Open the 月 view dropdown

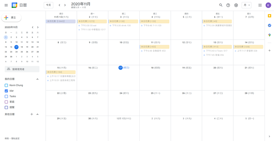tap(247, 5)
